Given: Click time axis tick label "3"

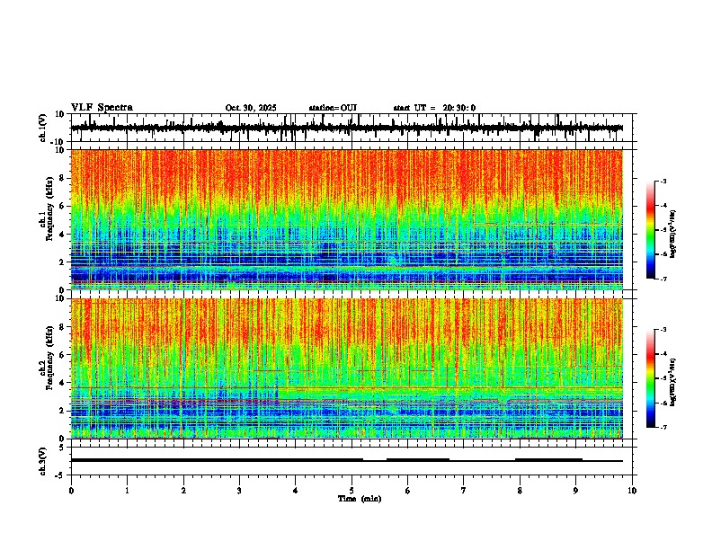Looking at the screenshot, I should (x=239, y=491).
